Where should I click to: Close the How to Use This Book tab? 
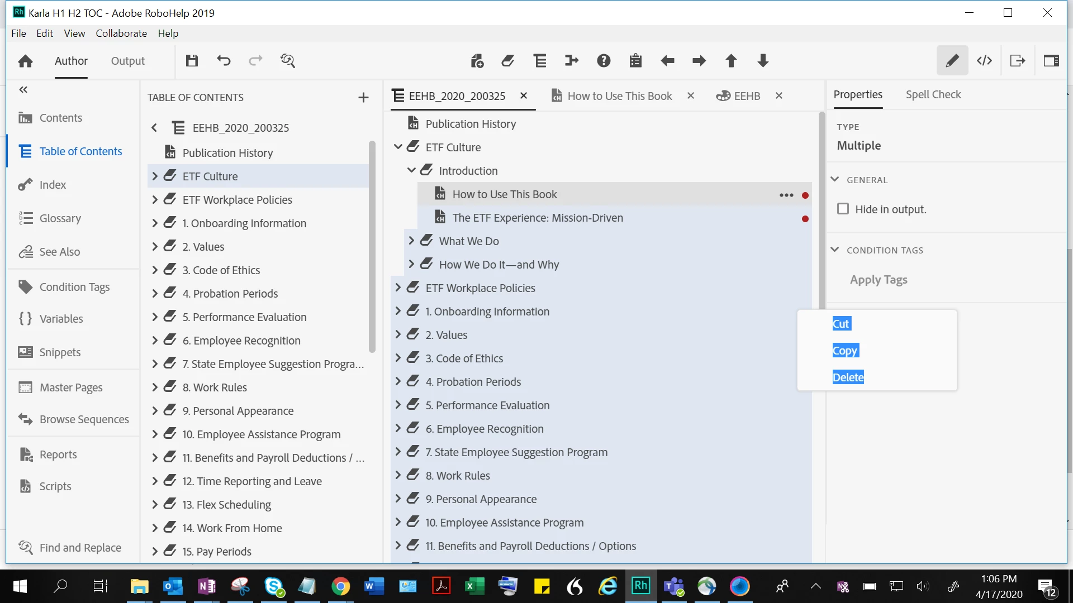pos(691,96)
